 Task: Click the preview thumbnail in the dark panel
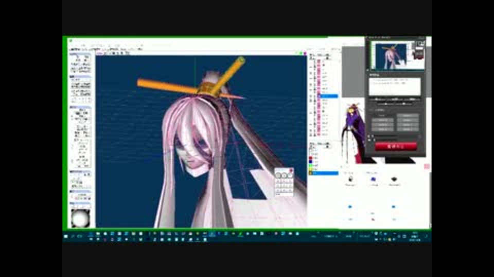pos(397,55)
